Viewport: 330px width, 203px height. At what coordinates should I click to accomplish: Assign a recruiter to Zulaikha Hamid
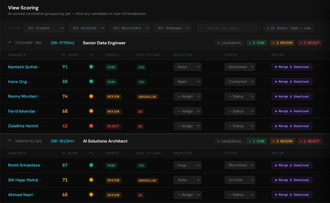pos(187,126)
